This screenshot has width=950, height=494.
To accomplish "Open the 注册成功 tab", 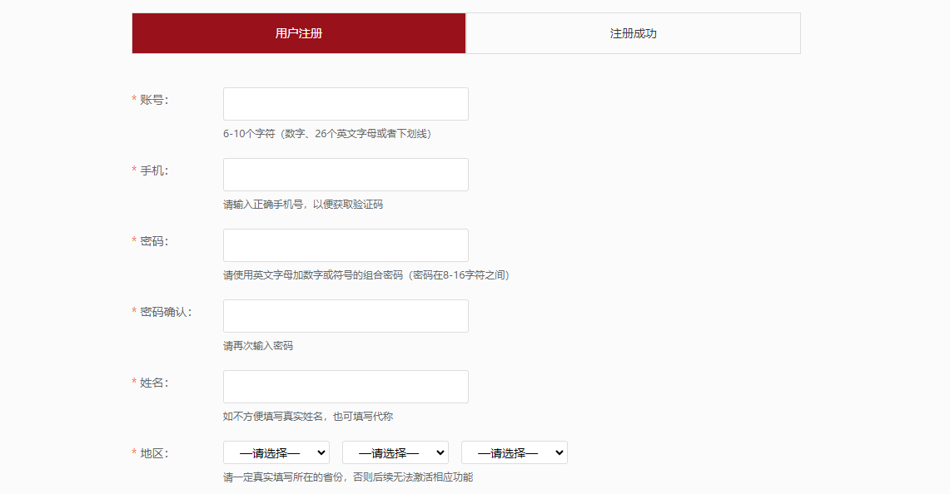I will click(633, 33).
